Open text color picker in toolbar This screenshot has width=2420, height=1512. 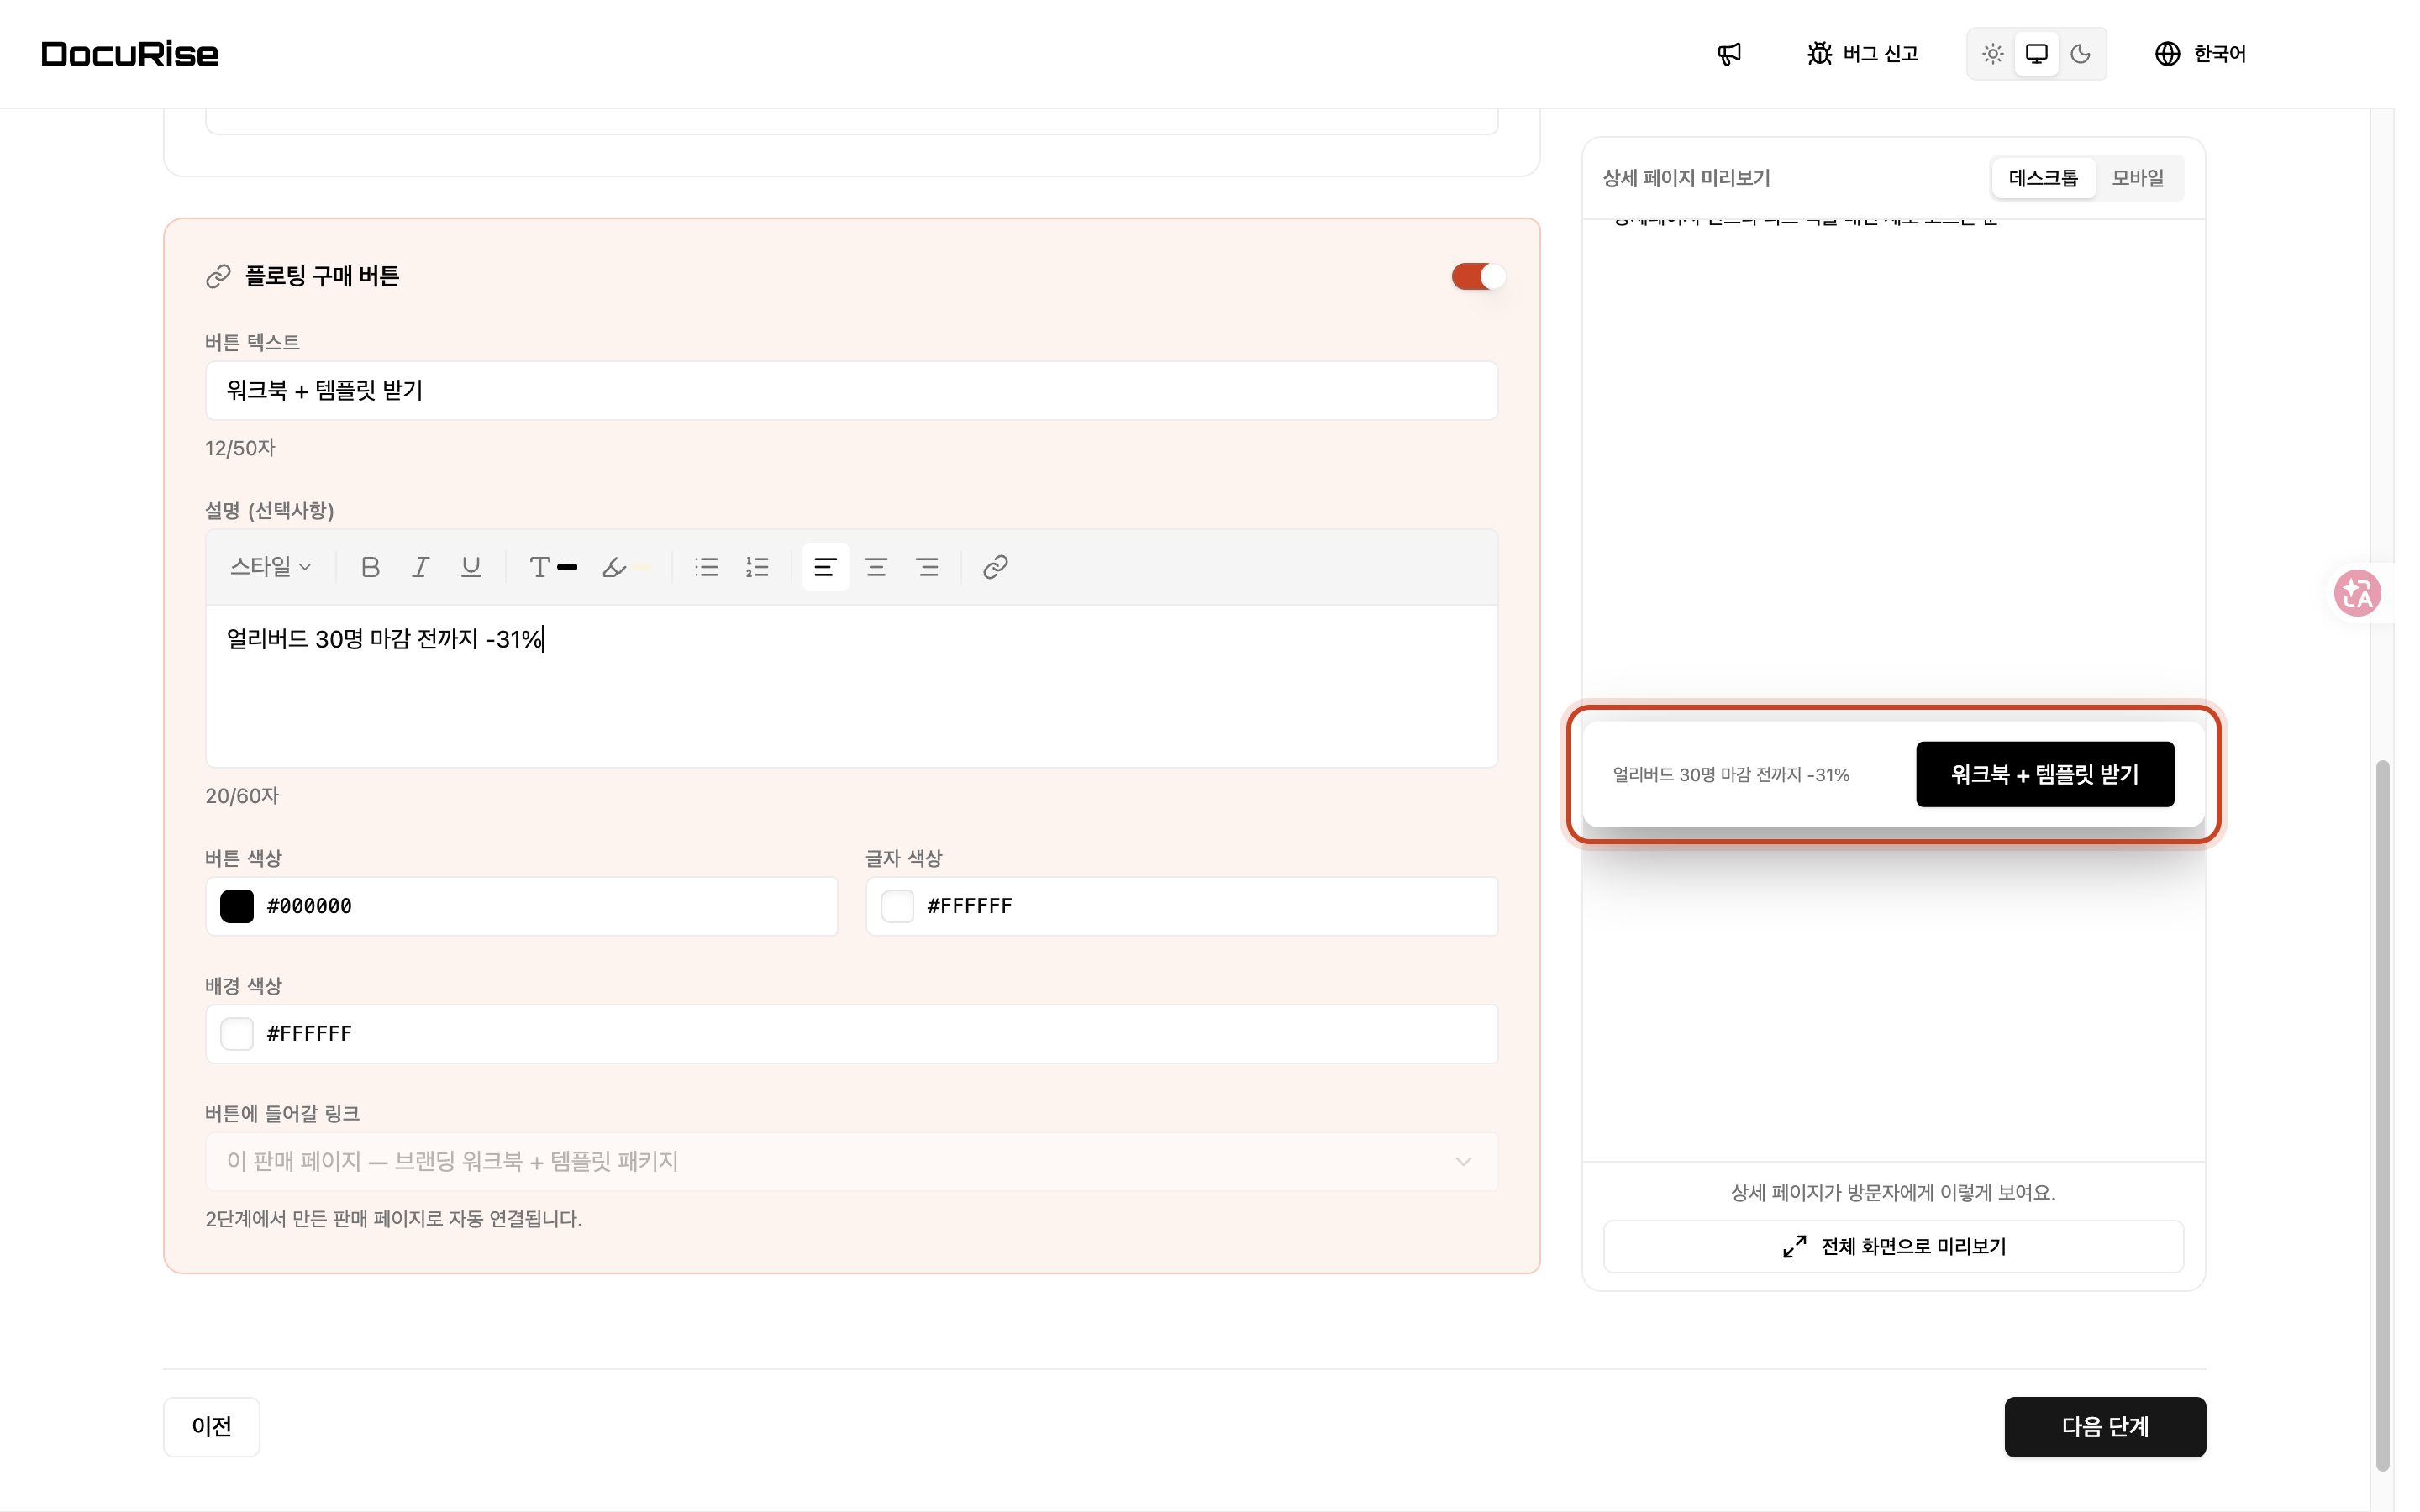(x=553, y=567)
